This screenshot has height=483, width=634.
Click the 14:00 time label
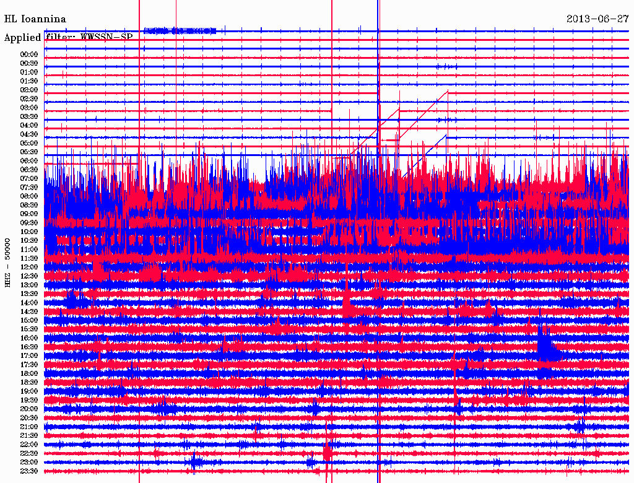29,303
